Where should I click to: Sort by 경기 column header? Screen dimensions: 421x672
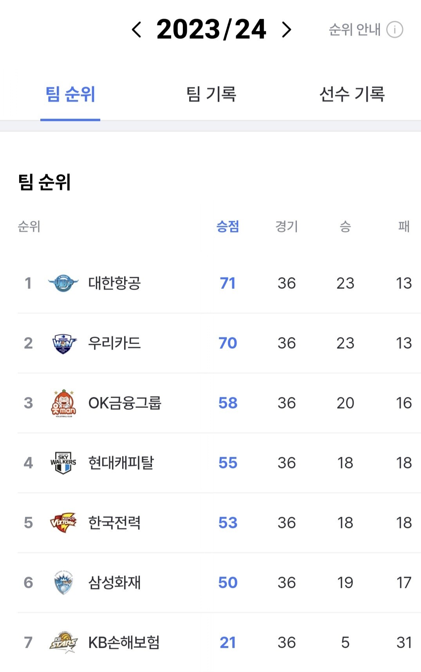click(x=287, y=227)
